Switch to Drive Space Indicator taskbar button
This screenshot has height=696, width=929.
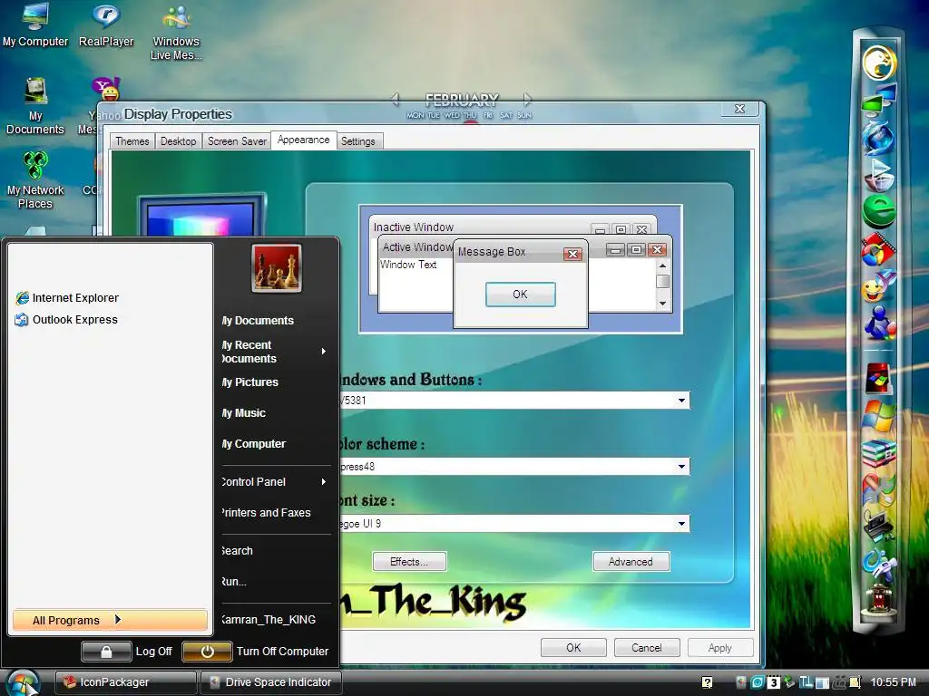pyautogui.click(x=270, y=682)
